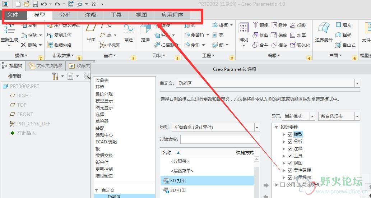Select the Pattern (阵列) tool
This screenshot has width=371, height=198.
[244, 33]
